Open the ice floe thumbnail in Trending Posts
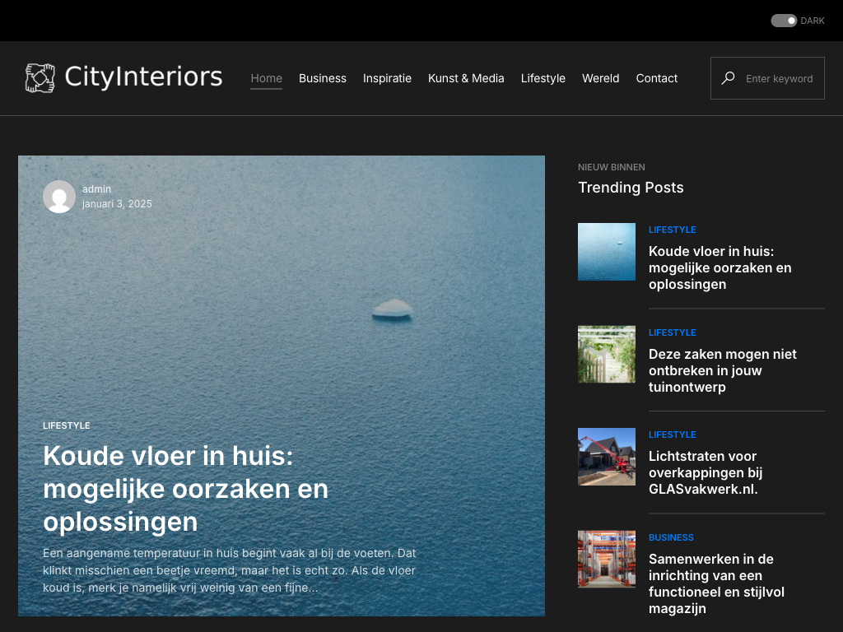Viewport: 843px width, 632px height. pyautogui.click(x=607, y=252)
